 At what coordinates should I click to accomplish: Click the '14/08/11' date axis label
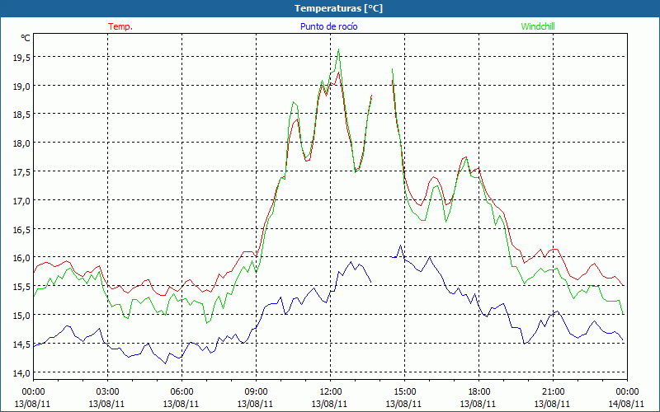coord(626,404)
